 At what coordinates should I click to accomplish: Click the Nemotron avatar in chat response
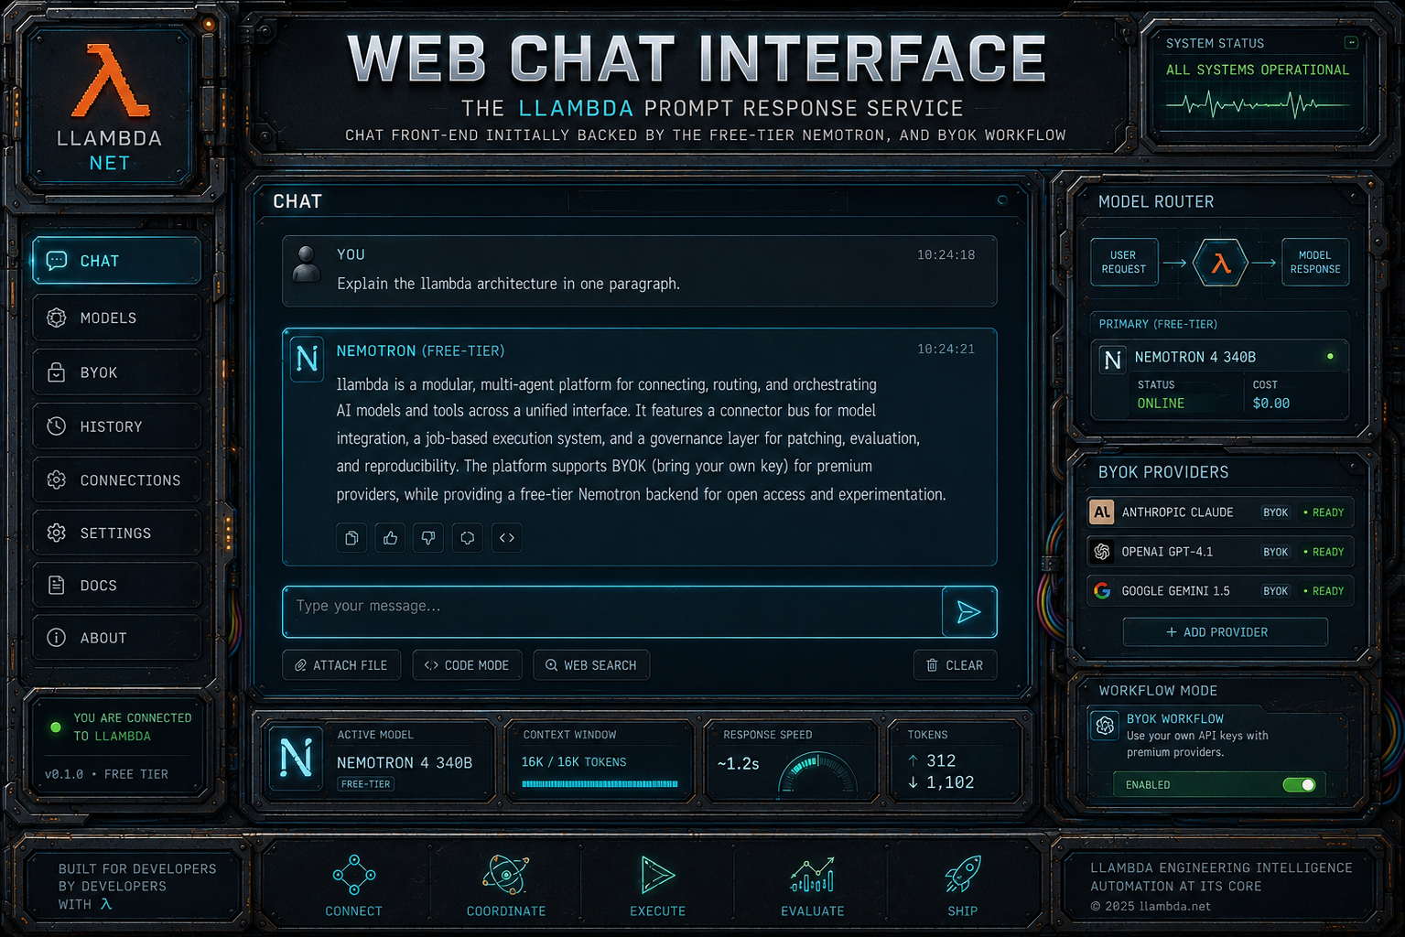308,359
